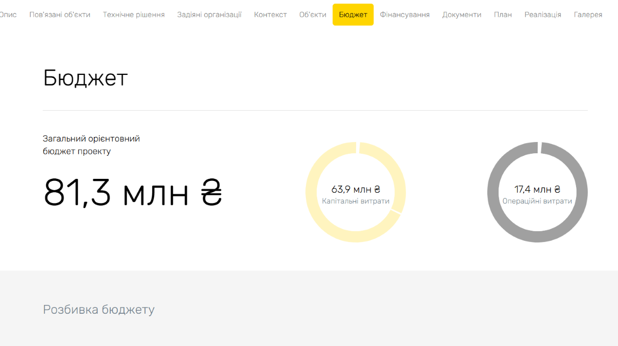Viewport: 618px width, 346px height.
Task: Select the 17,4 млн ₴ value
Action: click(537, 190)
